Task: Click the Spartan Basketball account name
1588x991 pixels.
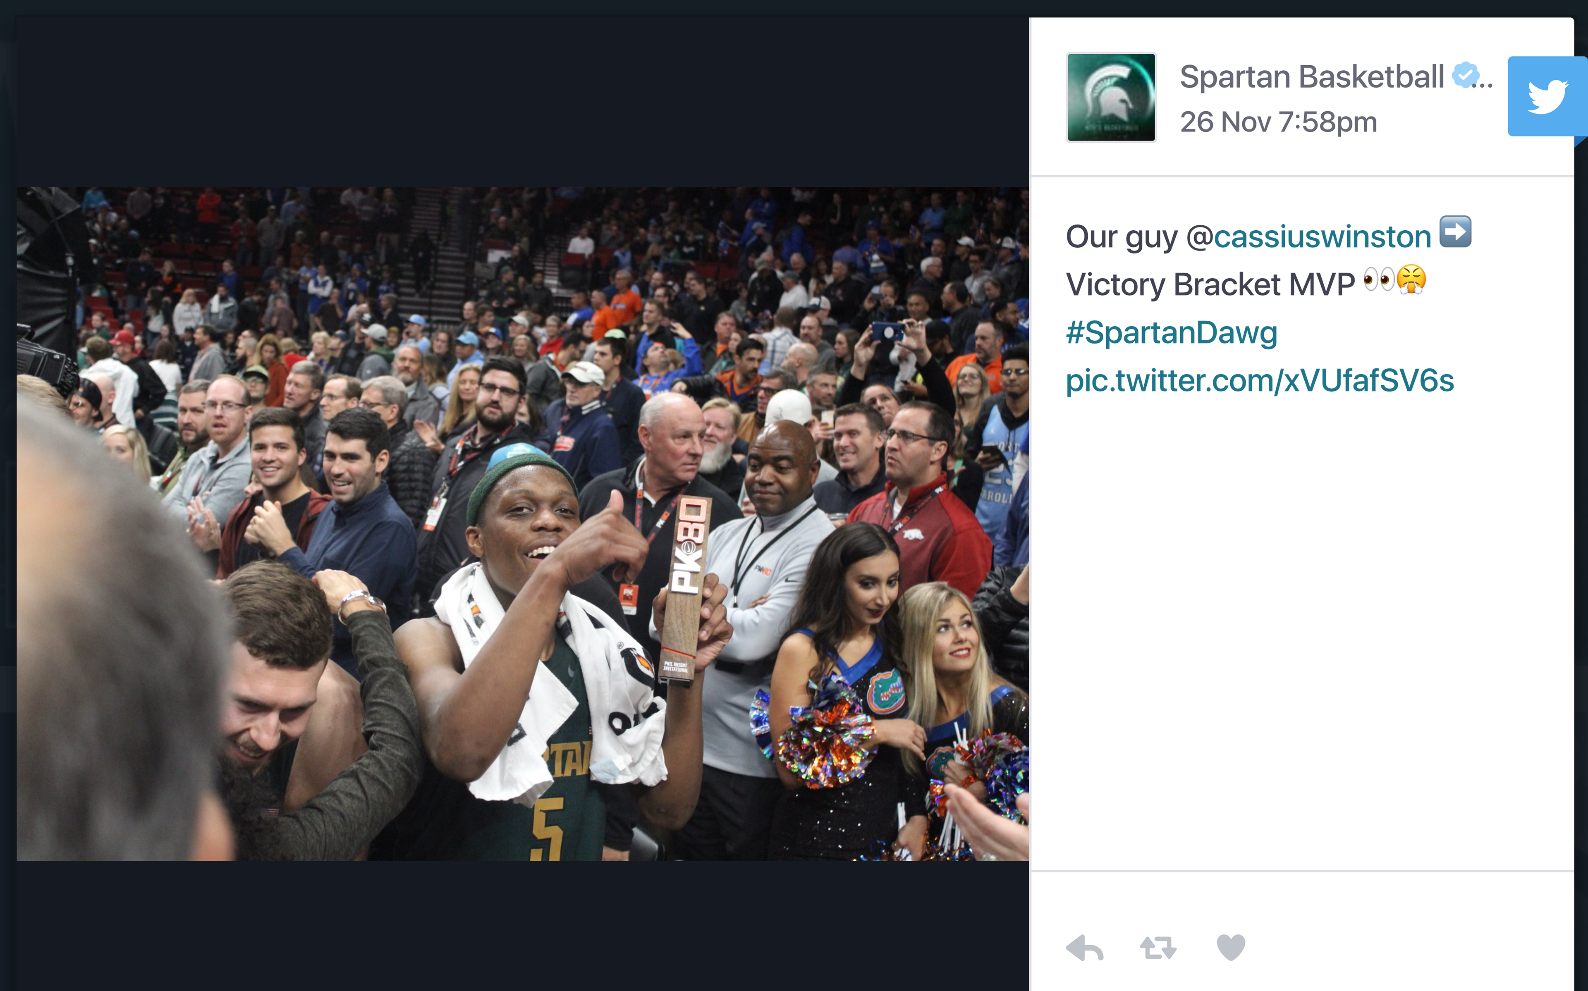Action: [x=1311, y=76]
